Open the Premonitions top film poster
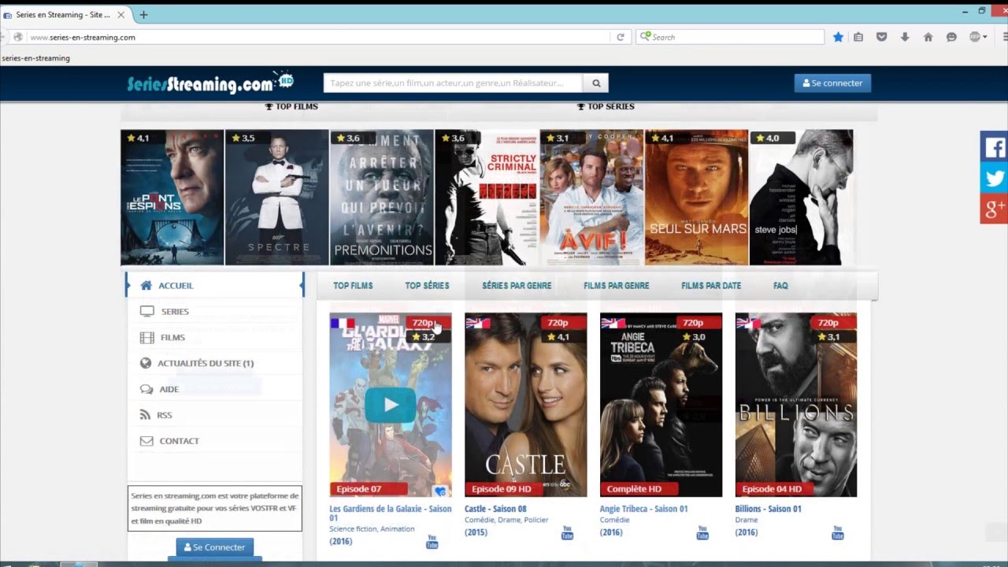The height and width of the screenshot is (567, 1008). 382,198
